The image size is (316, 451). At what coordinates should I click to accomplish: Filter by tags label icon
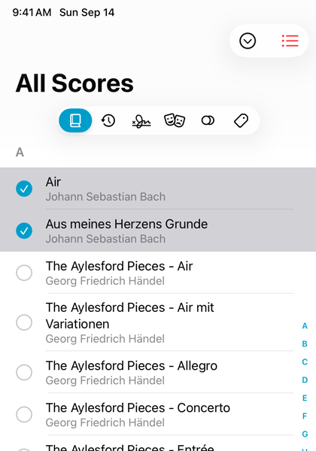point(241,120)
